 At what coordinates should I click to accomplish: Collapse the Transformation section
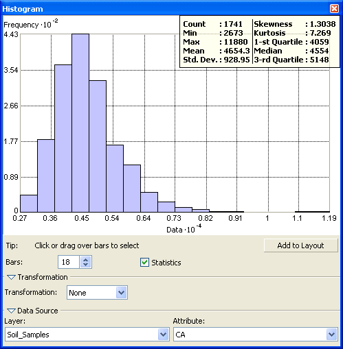11,278
